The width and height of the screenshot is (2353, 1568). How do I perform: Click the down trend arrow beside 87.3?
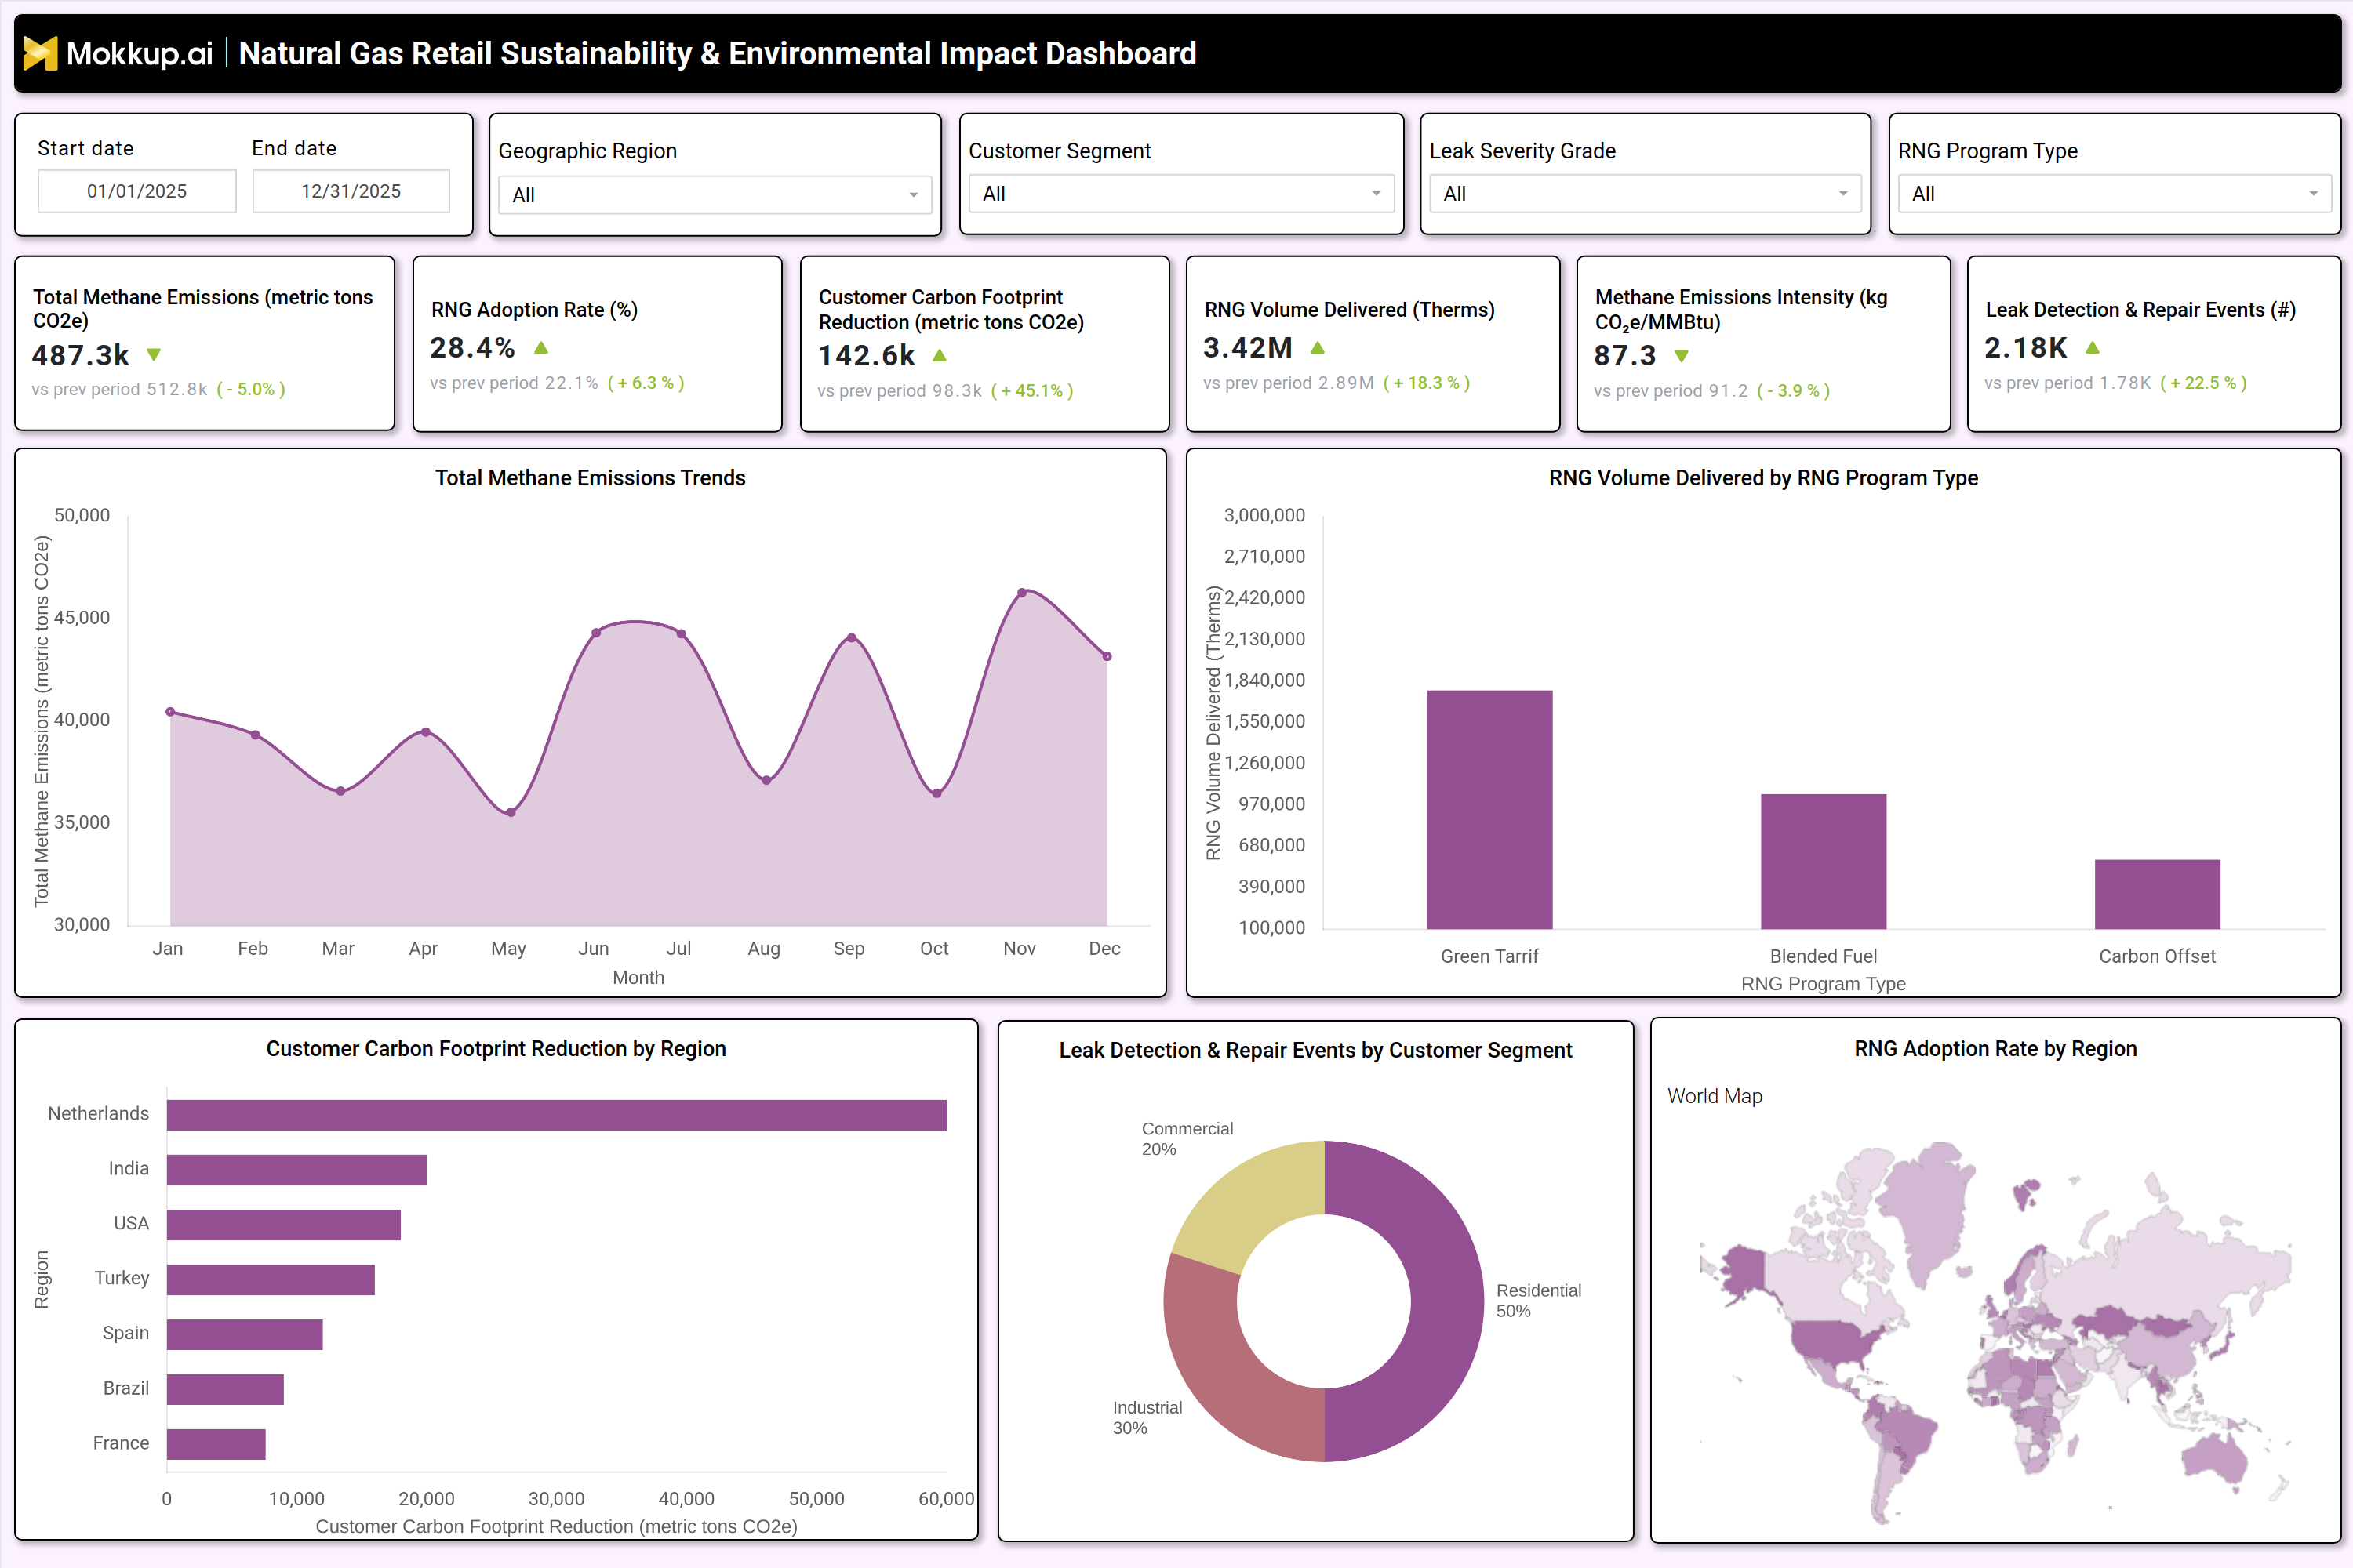(x=1682, y=356)
